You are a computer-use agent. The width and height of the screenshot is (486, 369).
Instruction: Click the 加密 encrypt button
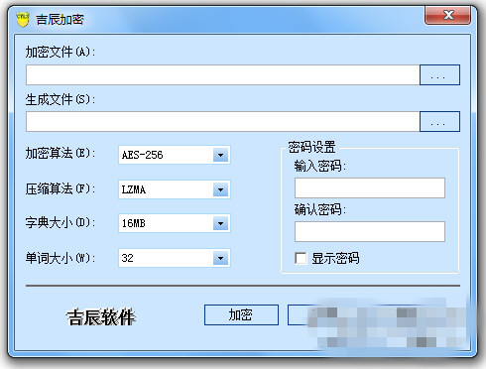[241, 314]
